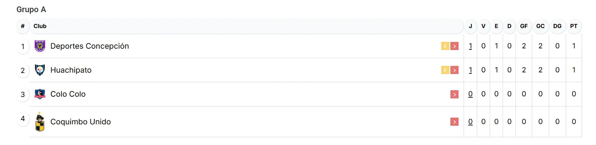This screenshot has width=596, height=145.
Task: Expand Deportes Concepción's red arrow indicator
Action: [454, 46]
